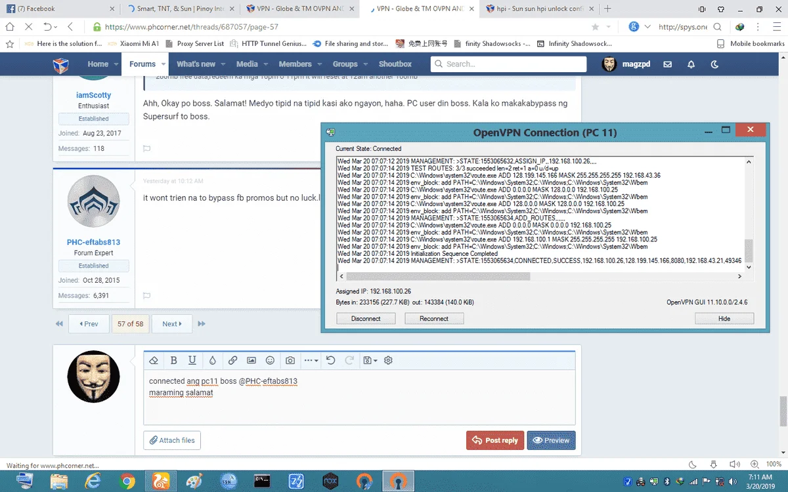Open the What's new menu
The height and width of the screenshot is (492, 788).
point(196,64)
